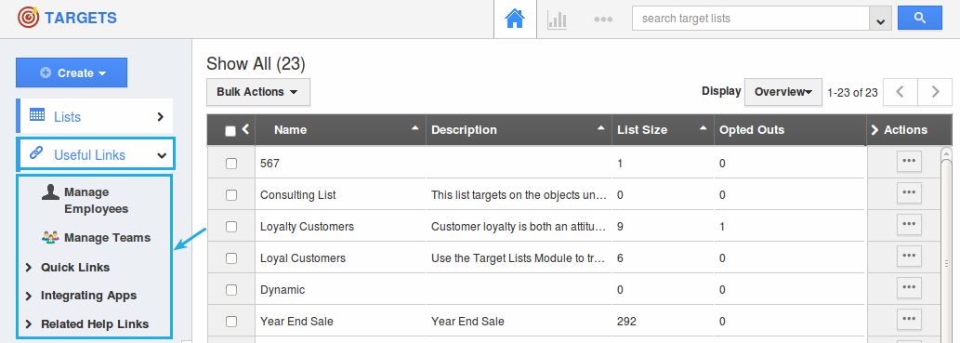Click the Targets bullseye logo
960x343 pixels.
[28, 17]
